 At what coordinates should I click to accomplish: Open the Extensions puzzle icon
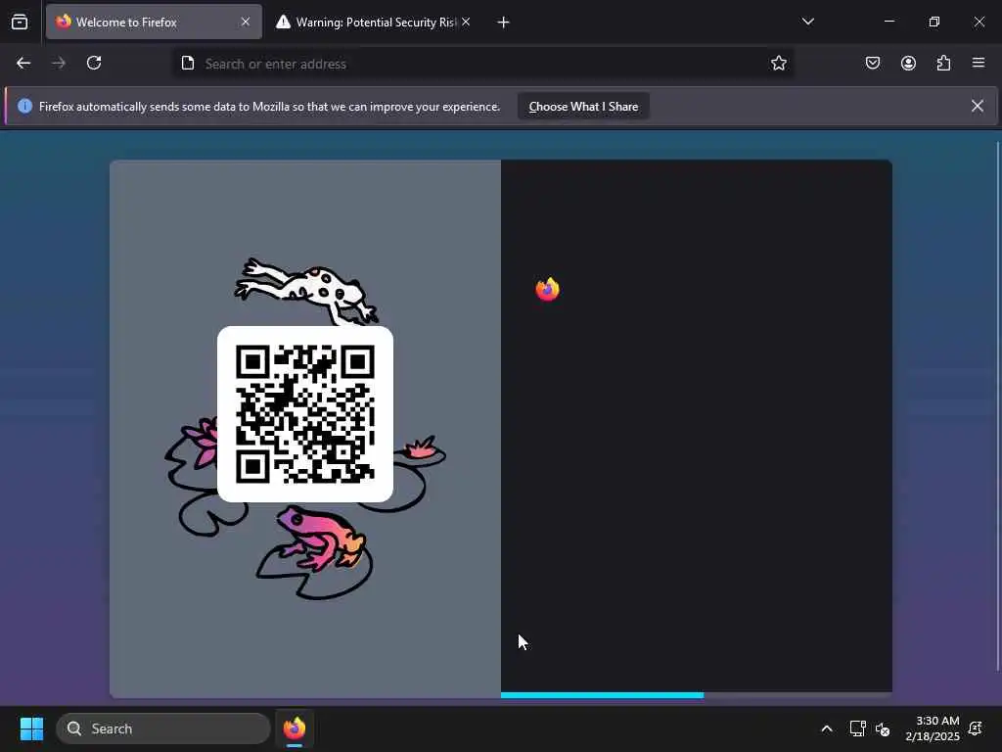pos(943,64)
